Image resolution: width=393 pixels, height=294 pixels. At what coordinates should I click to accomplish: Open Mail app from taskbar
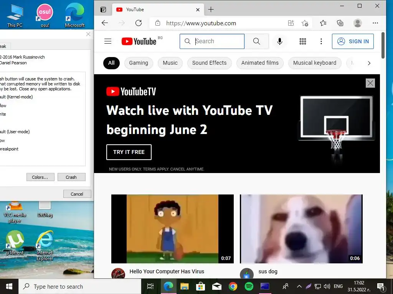point(216,286)
